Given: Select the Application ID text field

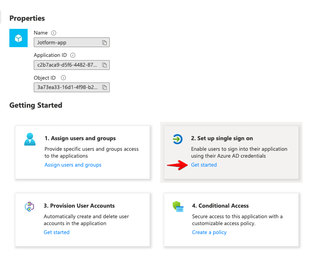Looking at the screenshot, I should (72, 65).
